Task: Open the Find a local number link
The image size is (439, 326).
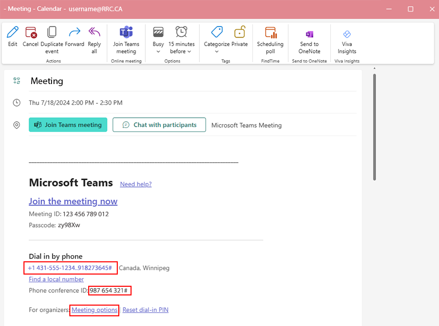Action: click(x=56, y=279)
